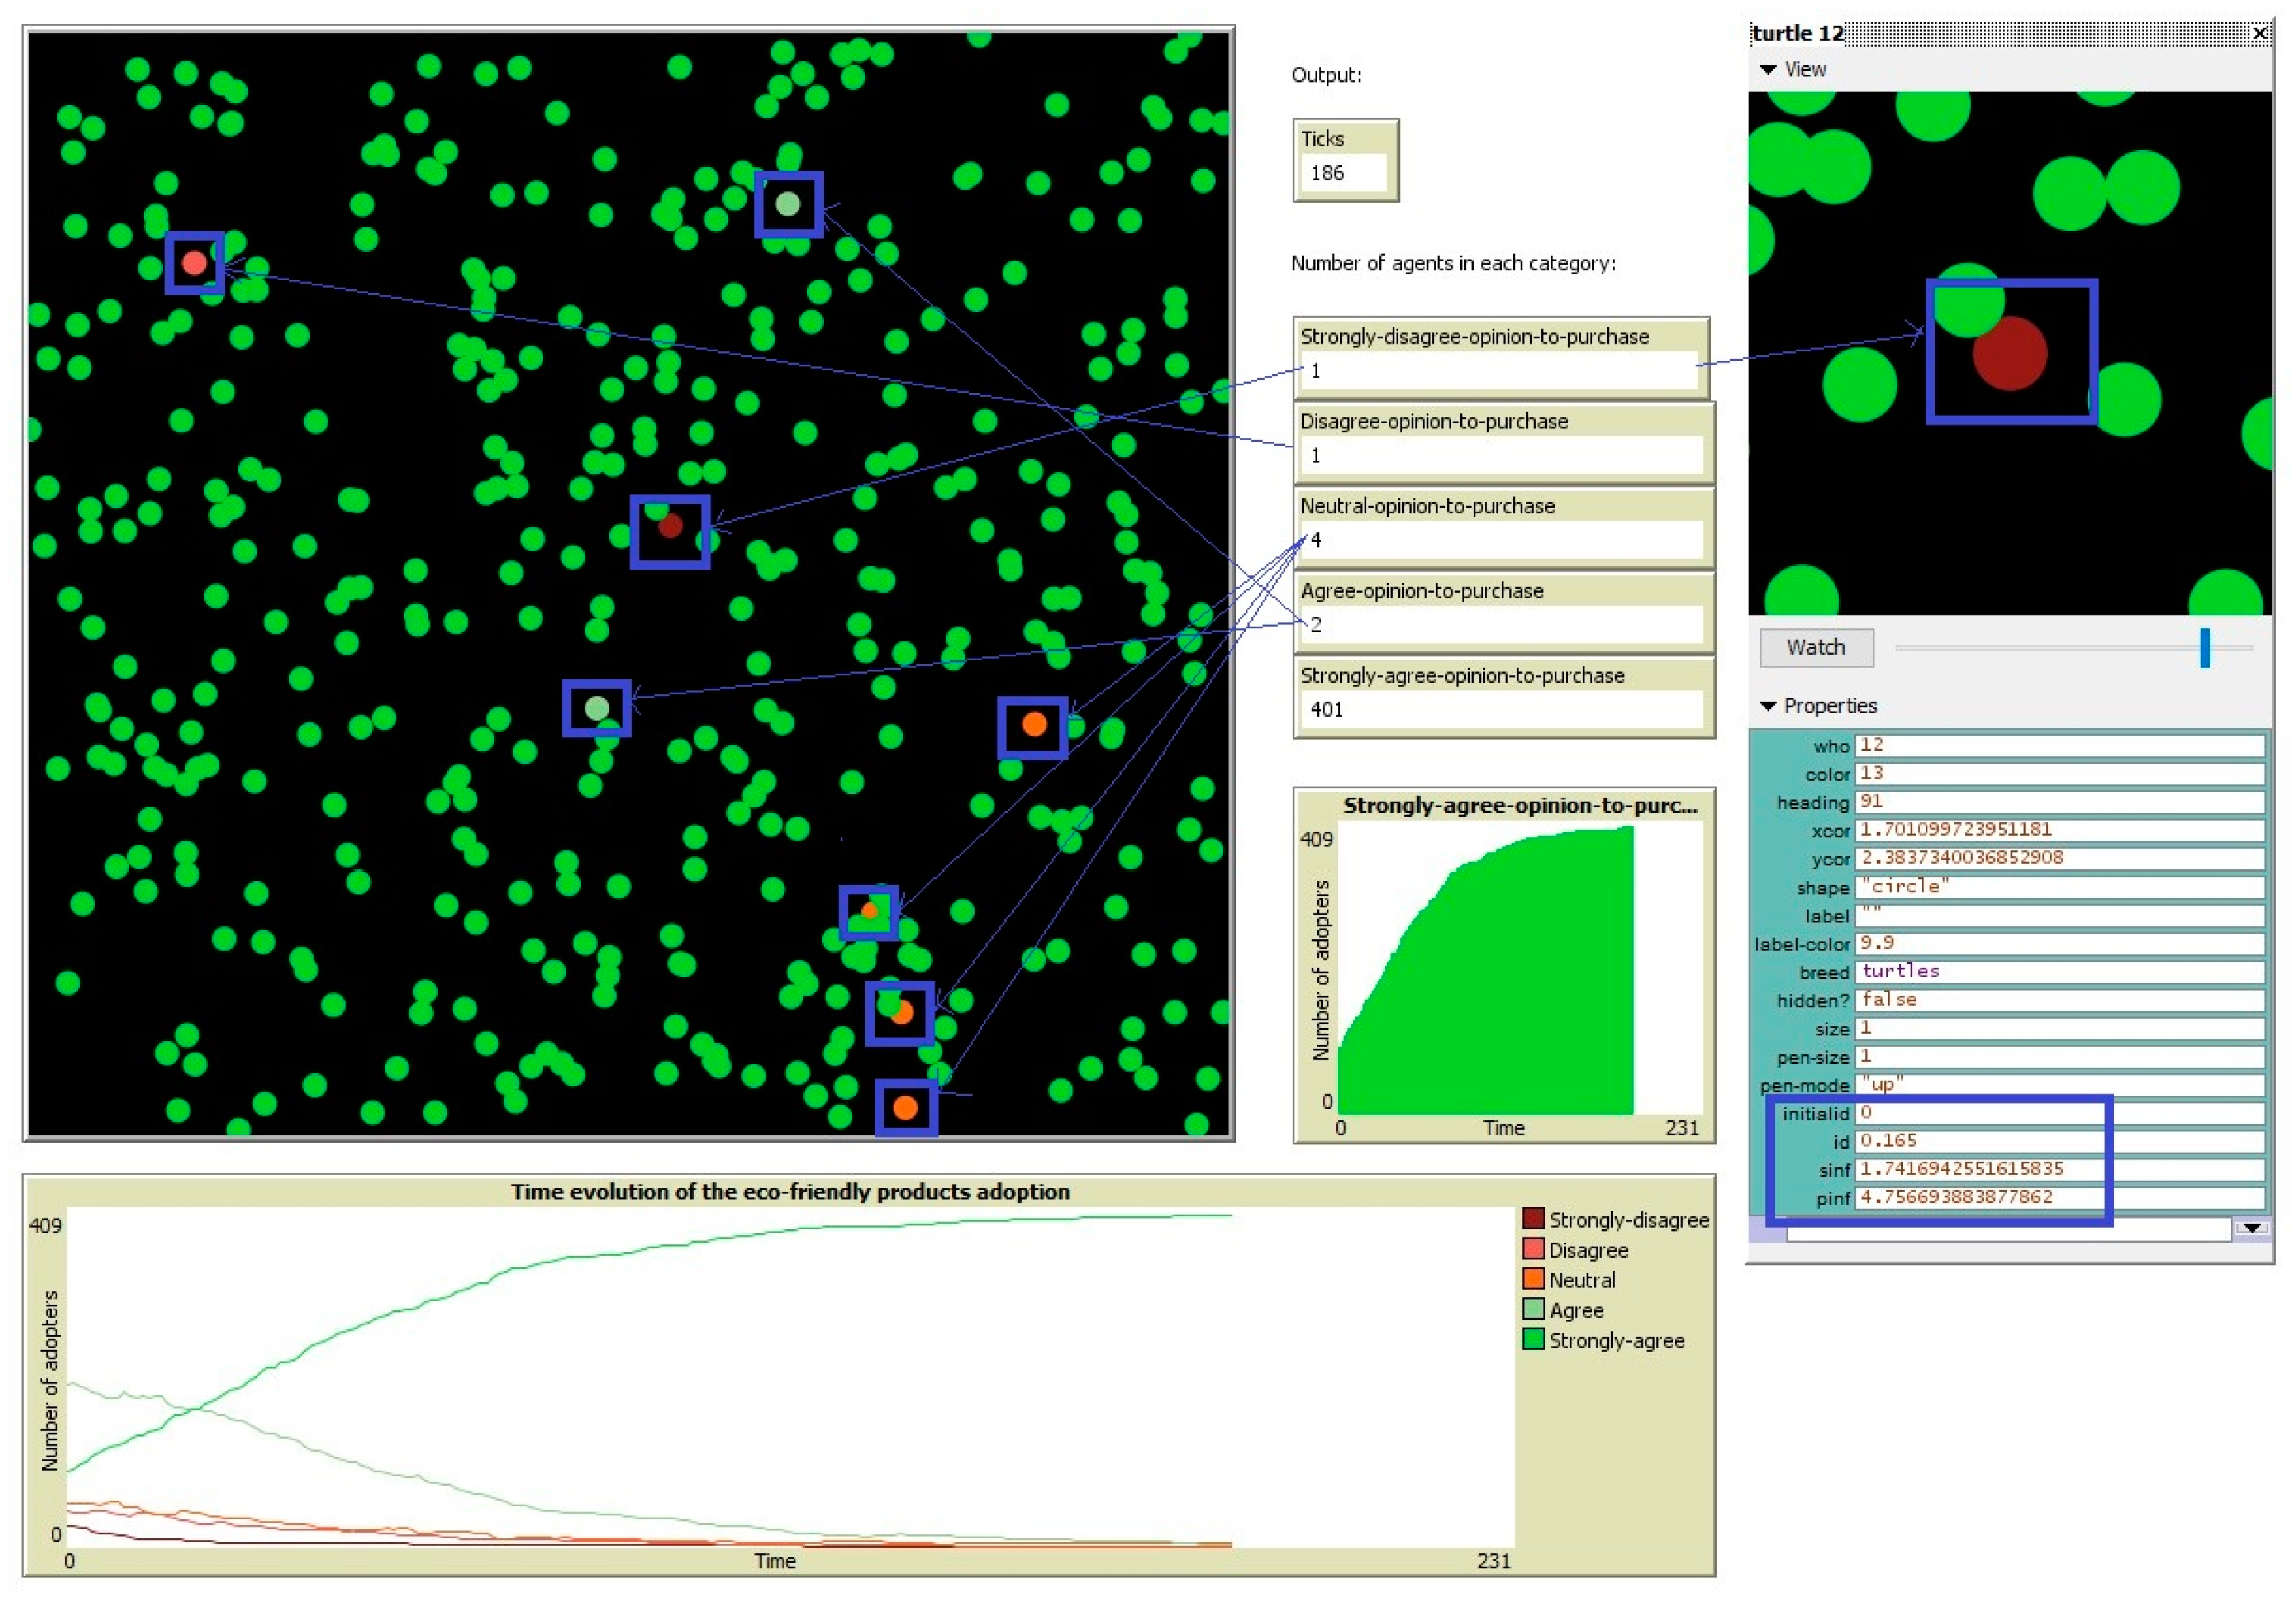Click the boxed salmon-red disagree agent
Viewport: 2296px width, 1597px height.
click(194, 263)
